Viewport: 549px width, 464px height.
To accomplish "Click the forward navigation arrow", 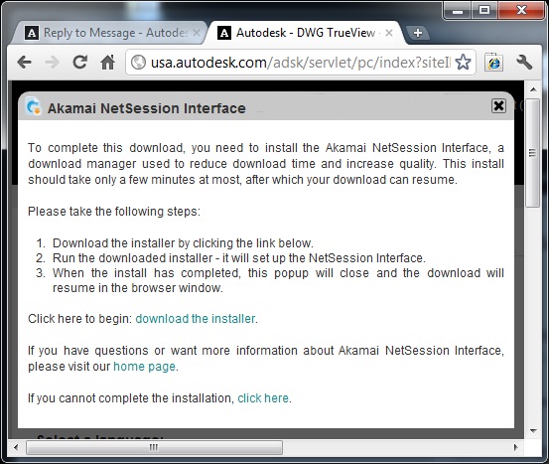I will pyautogui.click(x=53, y=63).
